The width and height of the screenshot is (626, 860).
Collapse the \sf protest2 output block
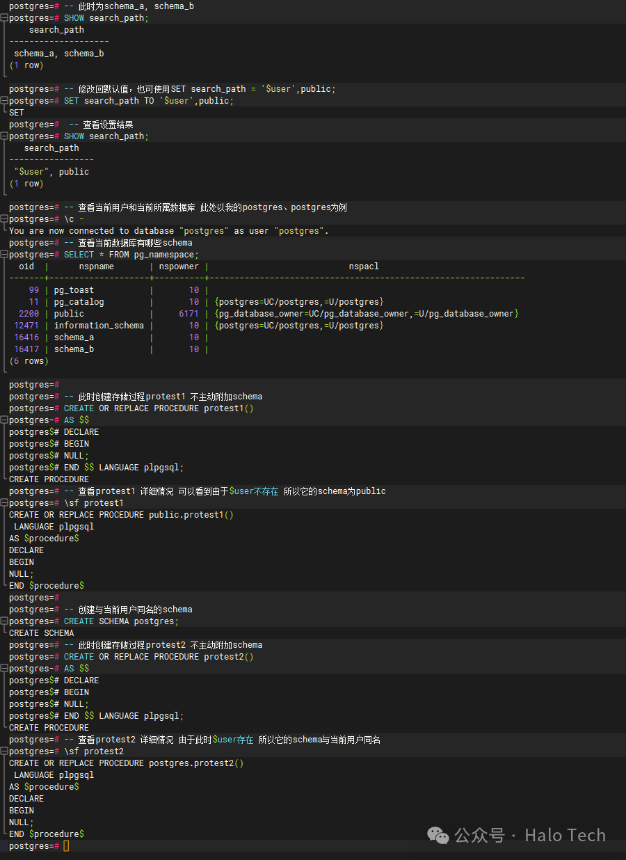click(4, 751)
